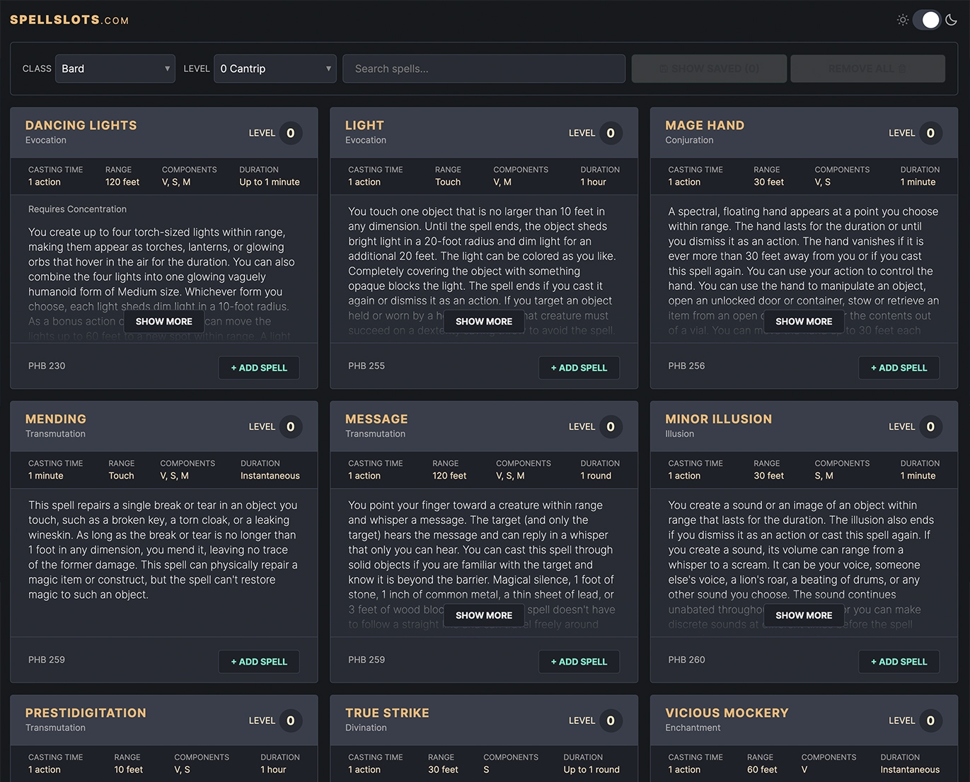Image resolution: width=970 pixels, height=782 pixels.
Task: Add the Dancing Lights spell
Action: (x=258, y=368)
